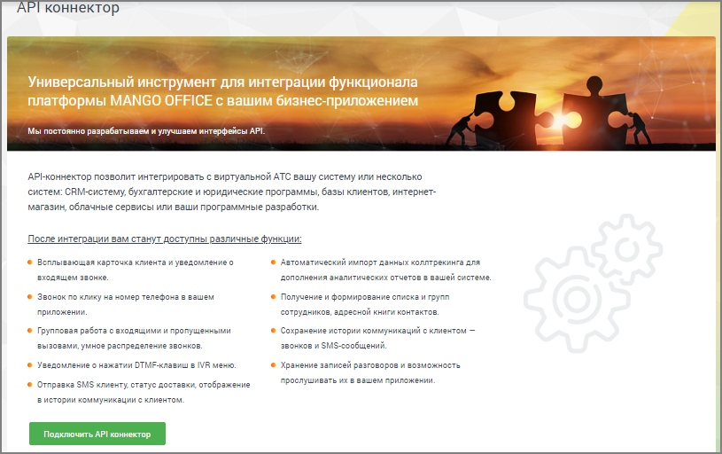
Task: Click the green 'Подключить API коннектор' button
Action: (x=97, y=434)
